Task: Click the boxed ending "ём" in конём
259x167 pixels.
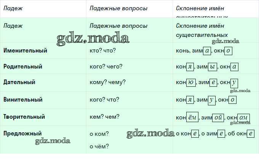Action: point(192,118)
